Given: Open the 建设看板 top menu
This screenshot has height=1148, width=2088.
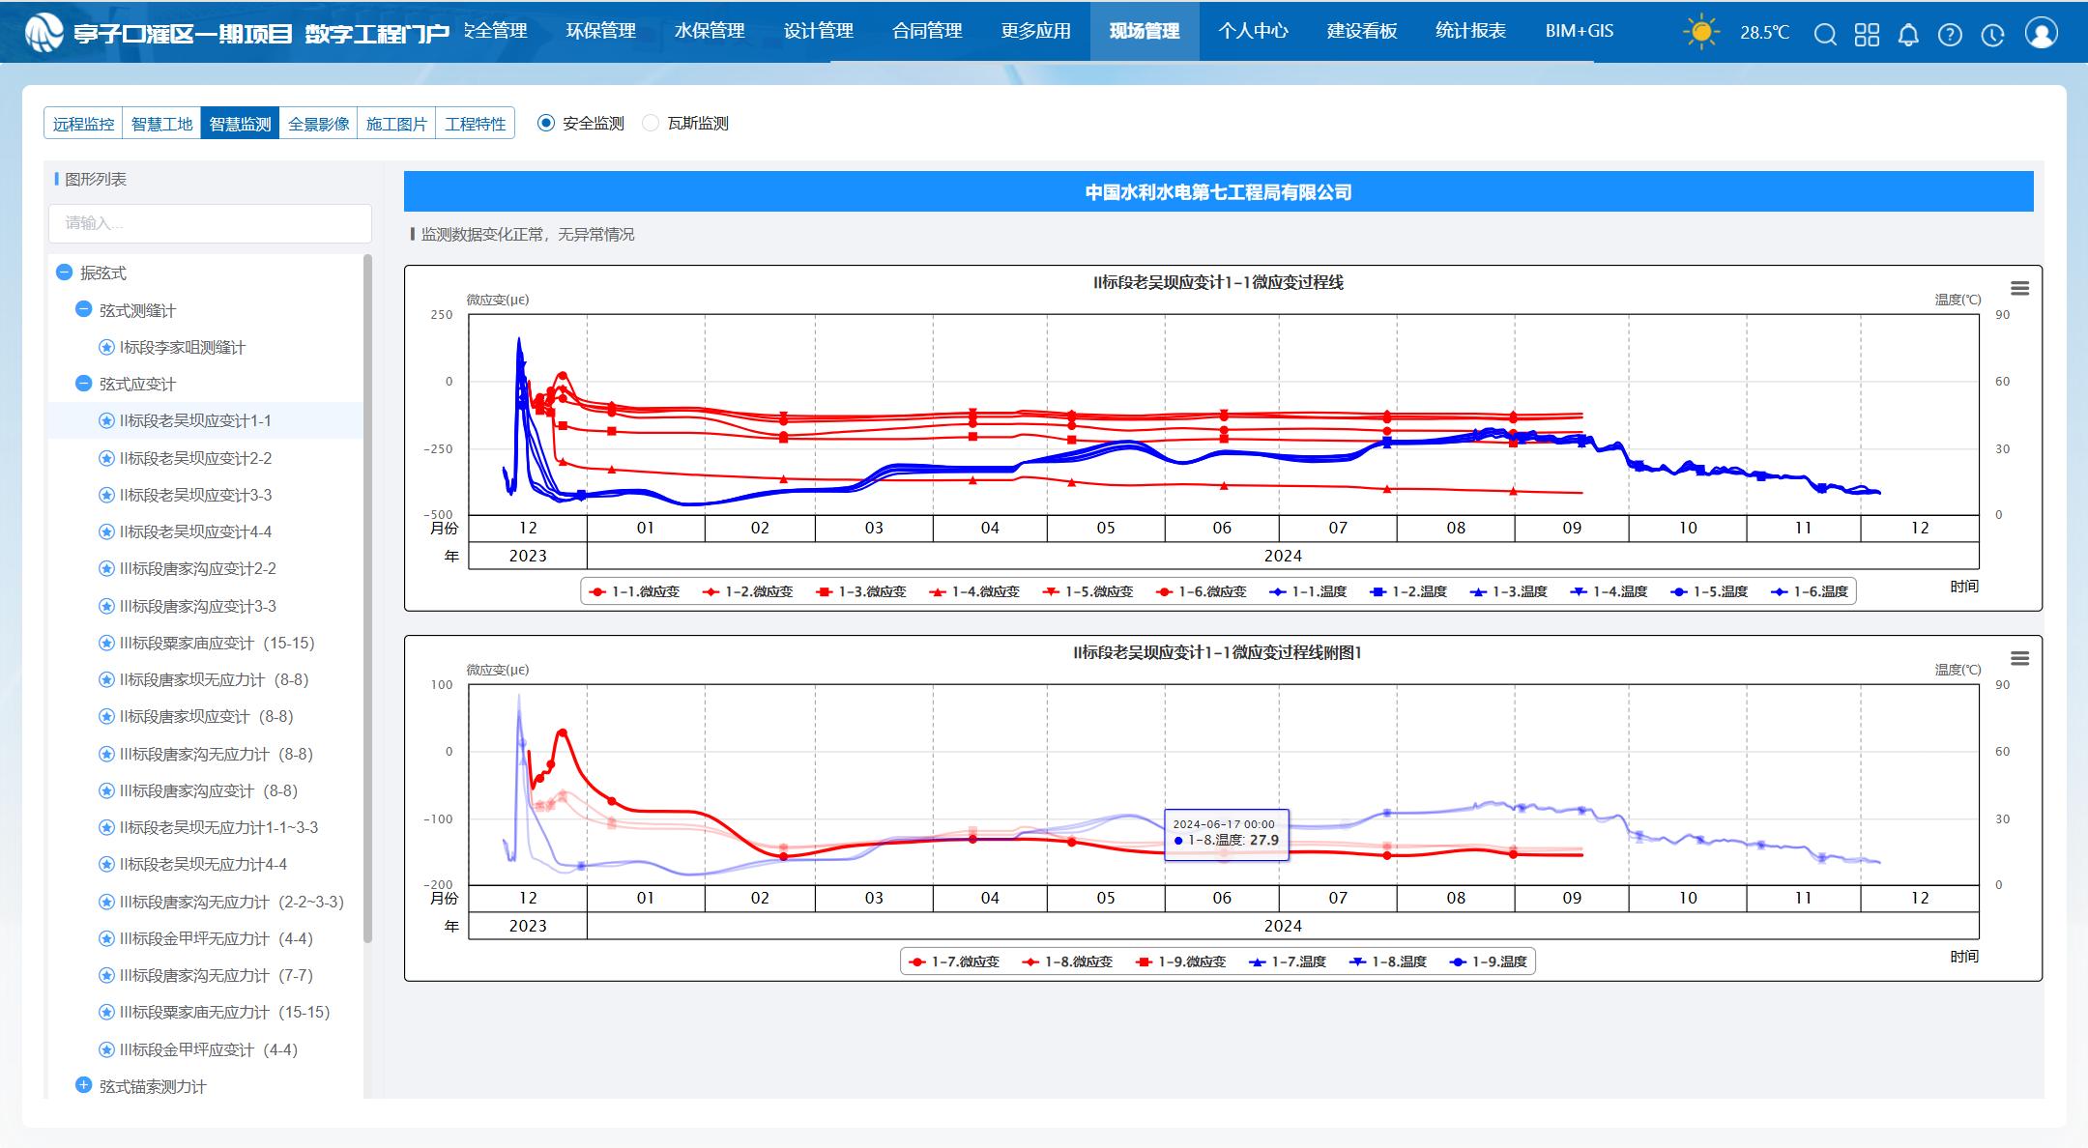Looking at the screenshot, I should click(x=1361, y=31).
